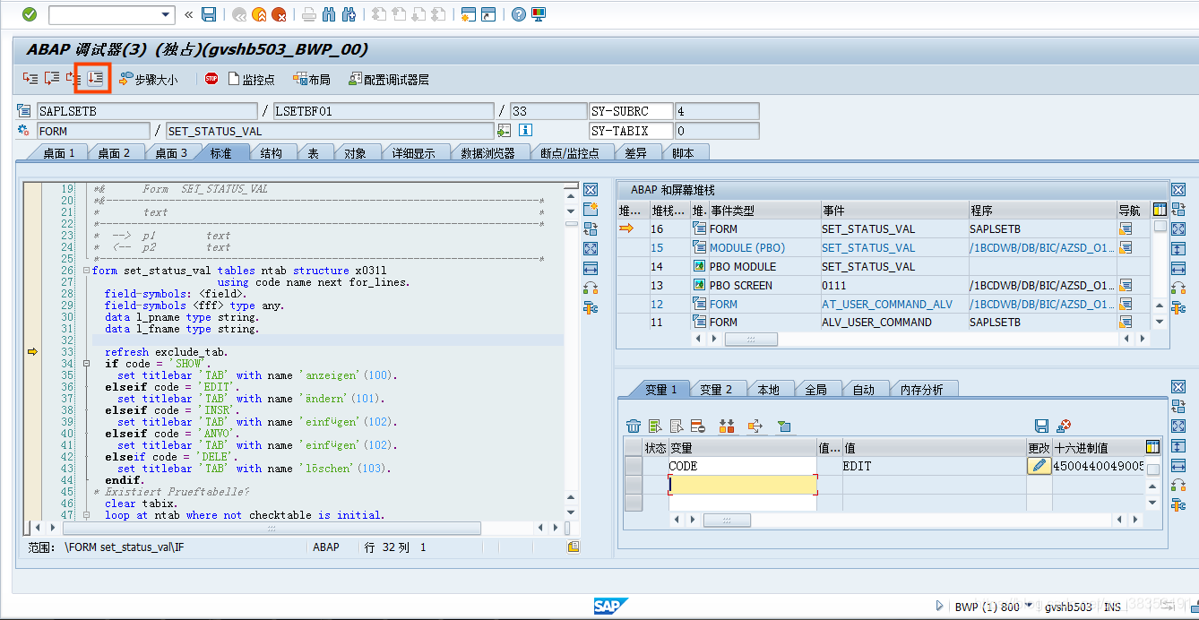The image size is (1199, 620).
Task: Select the 全局 globals tab
Action: pyautogui.click(x=815, y=389)
